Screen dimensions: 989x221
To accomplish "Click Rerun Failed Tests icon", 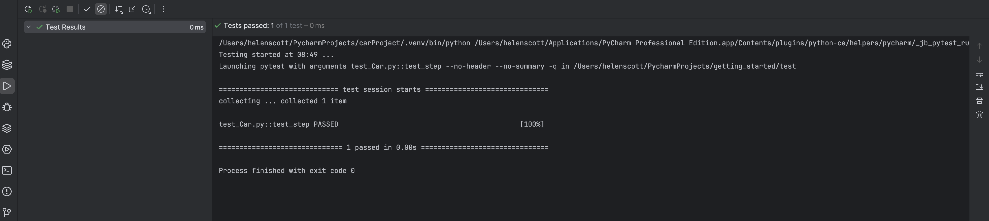I will [42, 9].
